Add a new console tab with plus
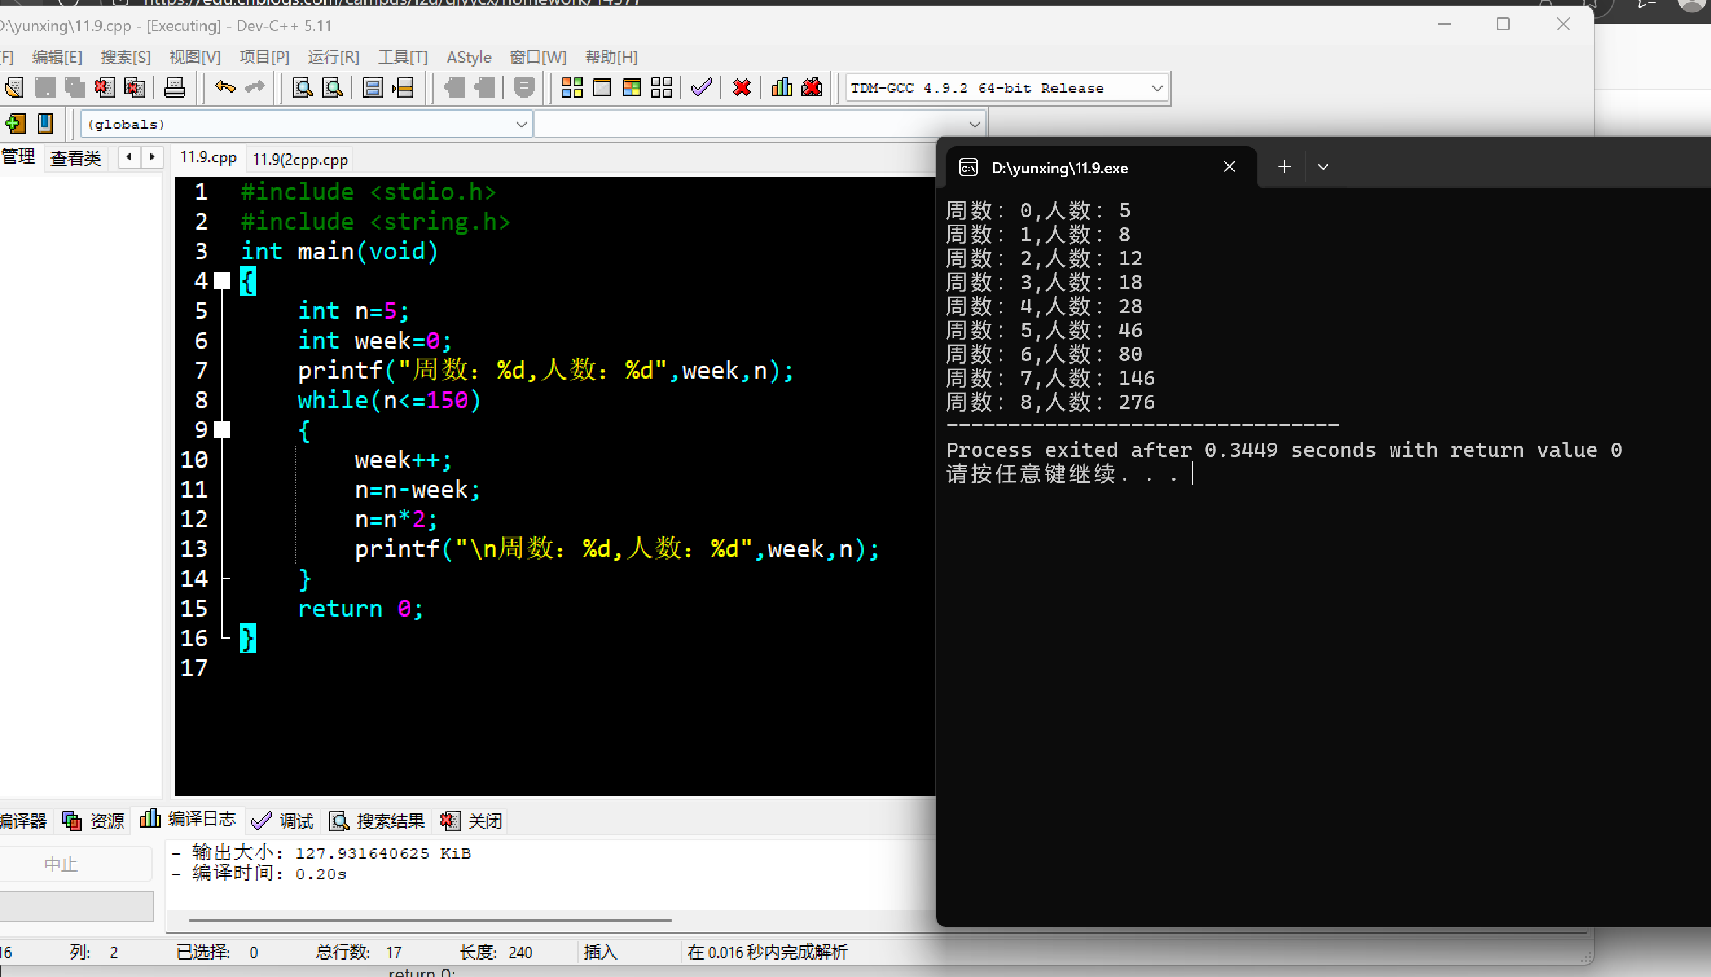The image size is (1711, 977). tap(1284, 167)
